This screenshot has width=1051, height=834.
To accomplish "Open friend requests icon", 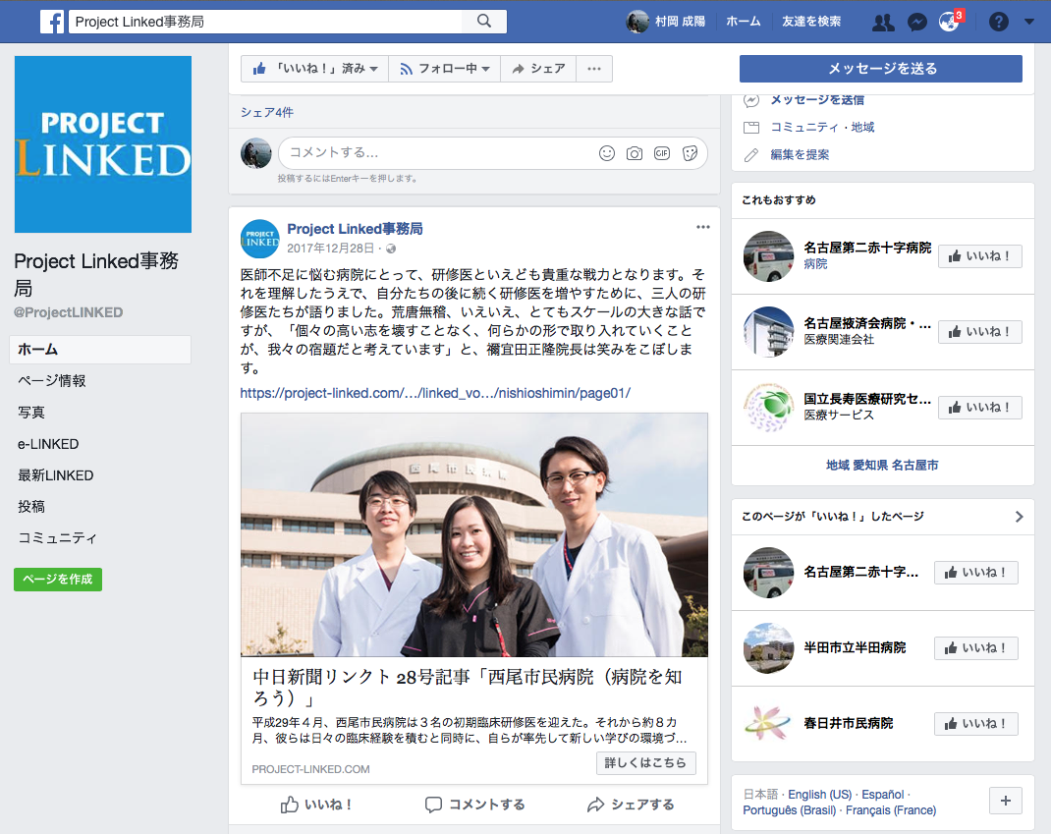I will click(883, 22).
